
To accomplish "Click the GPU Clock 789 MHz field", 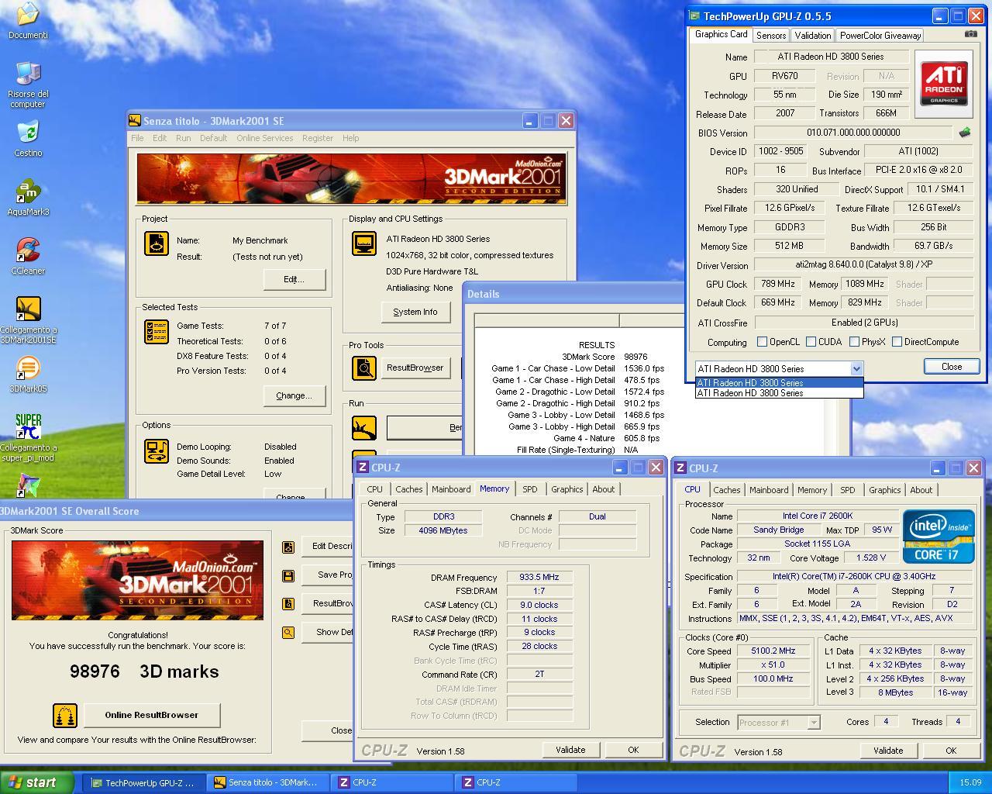I will [777, 284].
